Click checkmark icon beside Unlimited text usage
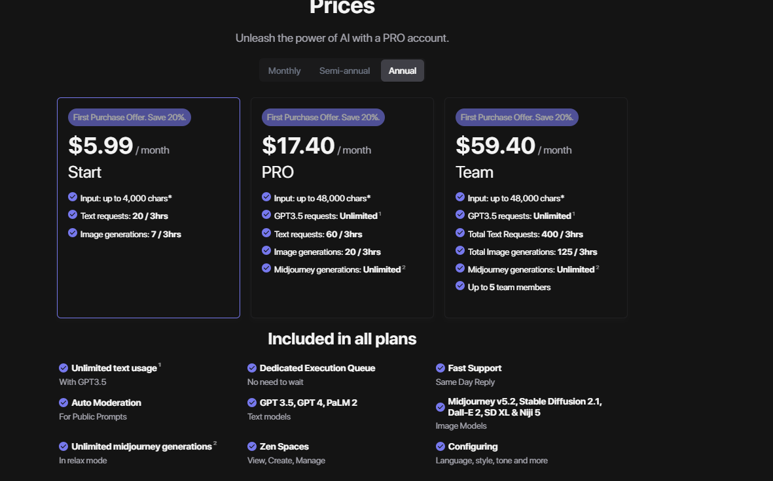Viewport: 773px width, 481px height. pos(63,368)
